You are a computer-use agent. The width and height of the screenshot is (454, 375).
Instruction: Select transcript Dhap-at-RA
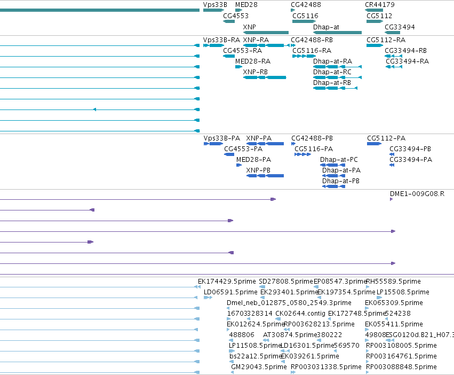point(333,61)
